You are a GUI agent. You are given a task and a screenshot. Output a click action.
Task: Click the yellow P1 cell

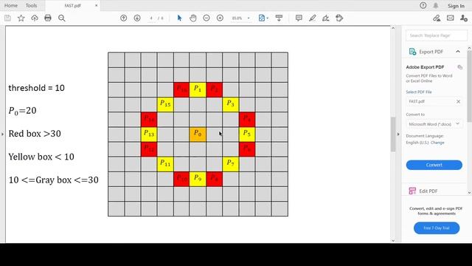pos(198,89)
